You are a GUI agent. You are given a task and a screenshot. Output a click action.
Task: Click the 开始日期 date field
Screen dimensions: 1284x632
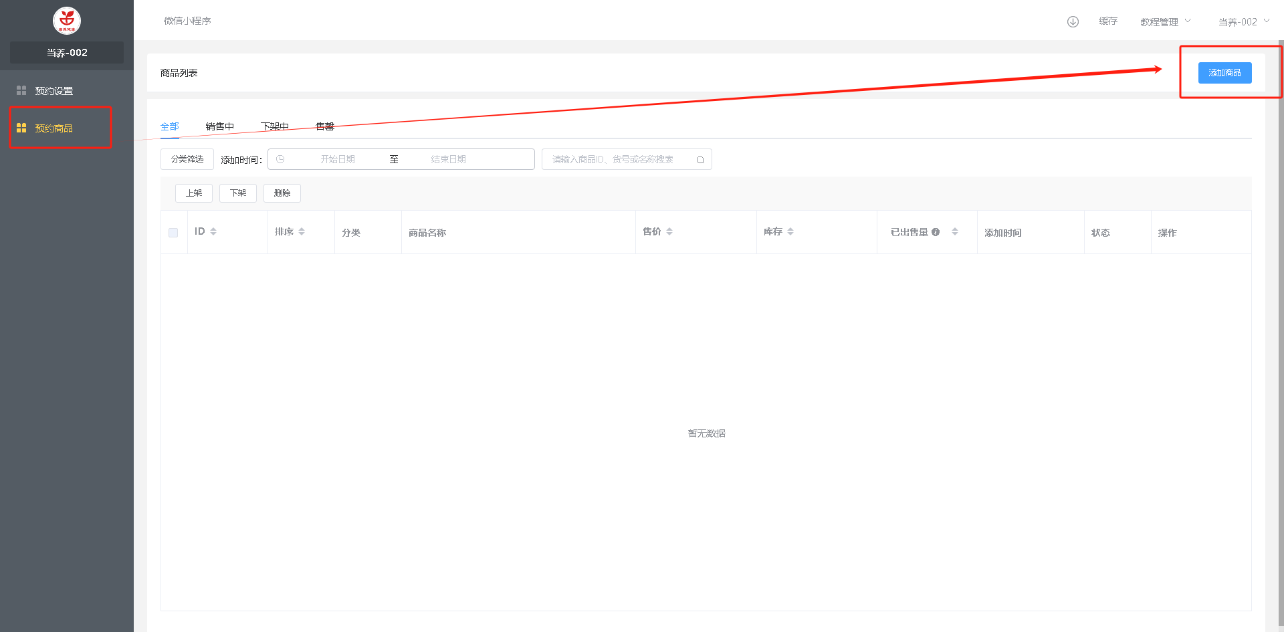[338, 159]
